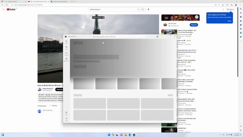243x137 pixels.
Task: Open the MacOS 9 on MacBook Pro video
Action: click(x=187, y=61)
